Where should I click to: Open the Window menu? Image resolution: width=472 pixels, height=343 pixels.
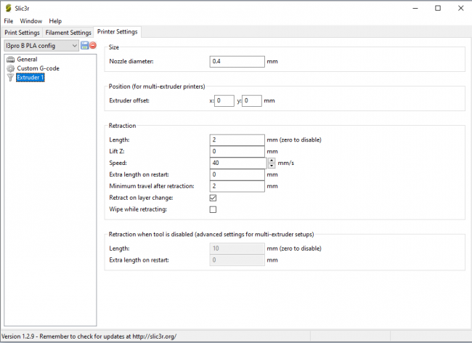tap(30, 21)
